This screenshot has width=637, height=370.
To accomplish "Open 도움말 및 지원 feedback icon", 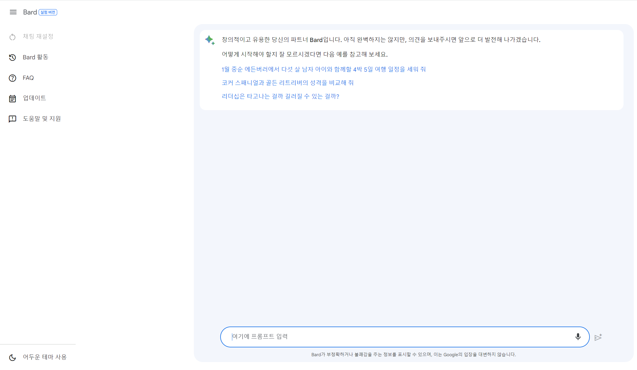I will (12, 119).
